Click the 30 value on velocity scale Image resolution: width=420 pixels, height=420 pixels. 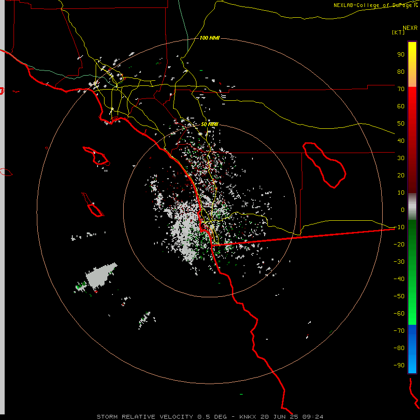(401, 158)
